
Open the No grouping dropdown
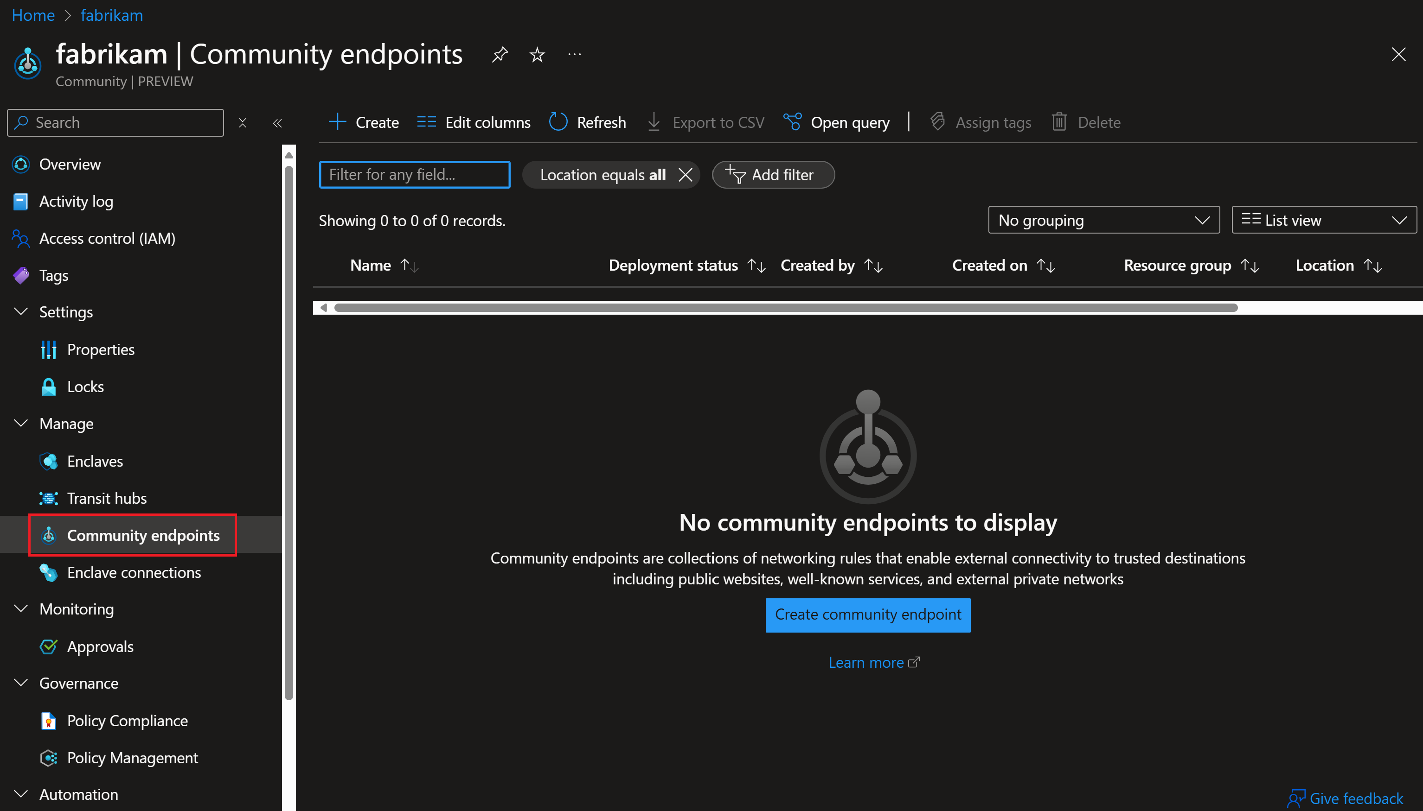pos(1103,220)
